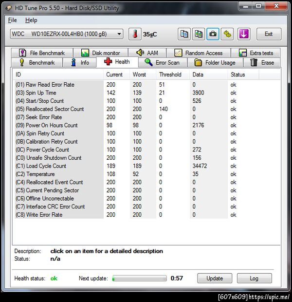
Task: Click data value 3900
Action: click(198, 93)
